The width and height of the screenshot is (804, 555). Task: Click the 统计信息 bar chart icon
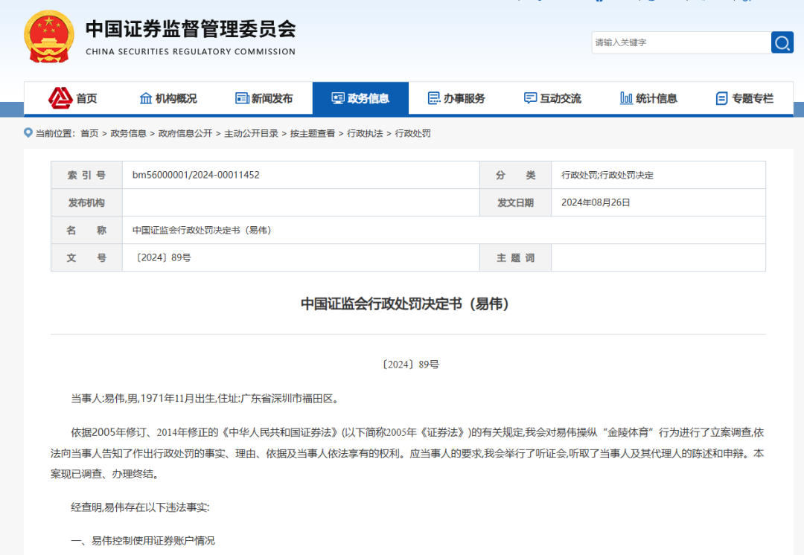626,98
